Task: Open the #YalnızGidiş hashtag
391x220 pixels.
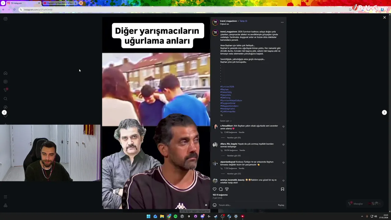Action: 226,92
